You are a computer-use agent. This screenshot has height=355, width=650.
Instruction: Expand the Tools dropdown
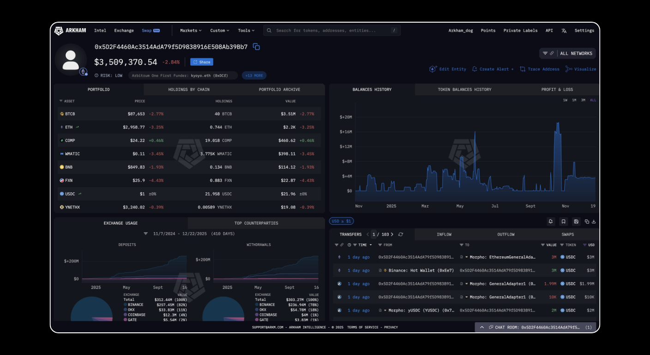pyautogui.click(x=246, y=31)
